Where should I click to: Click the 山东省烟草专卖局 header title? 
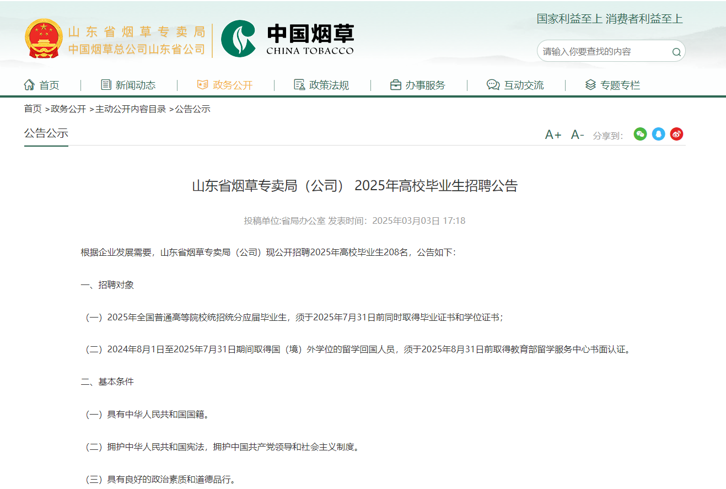click(137, 32)
